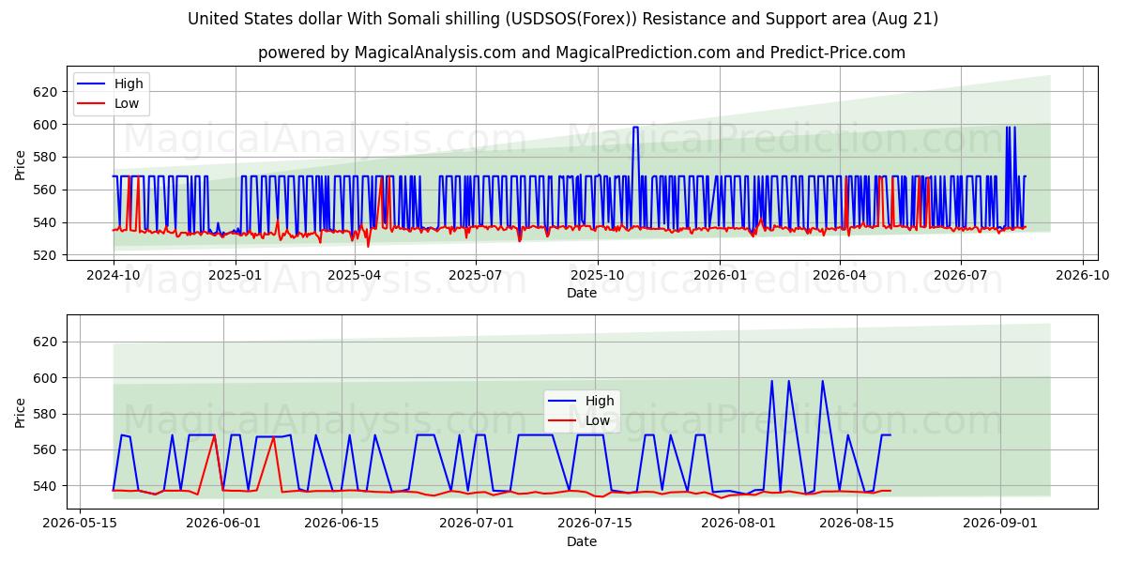
Task: Click red Low line sample in upper legend
Action: pos(92,104)
